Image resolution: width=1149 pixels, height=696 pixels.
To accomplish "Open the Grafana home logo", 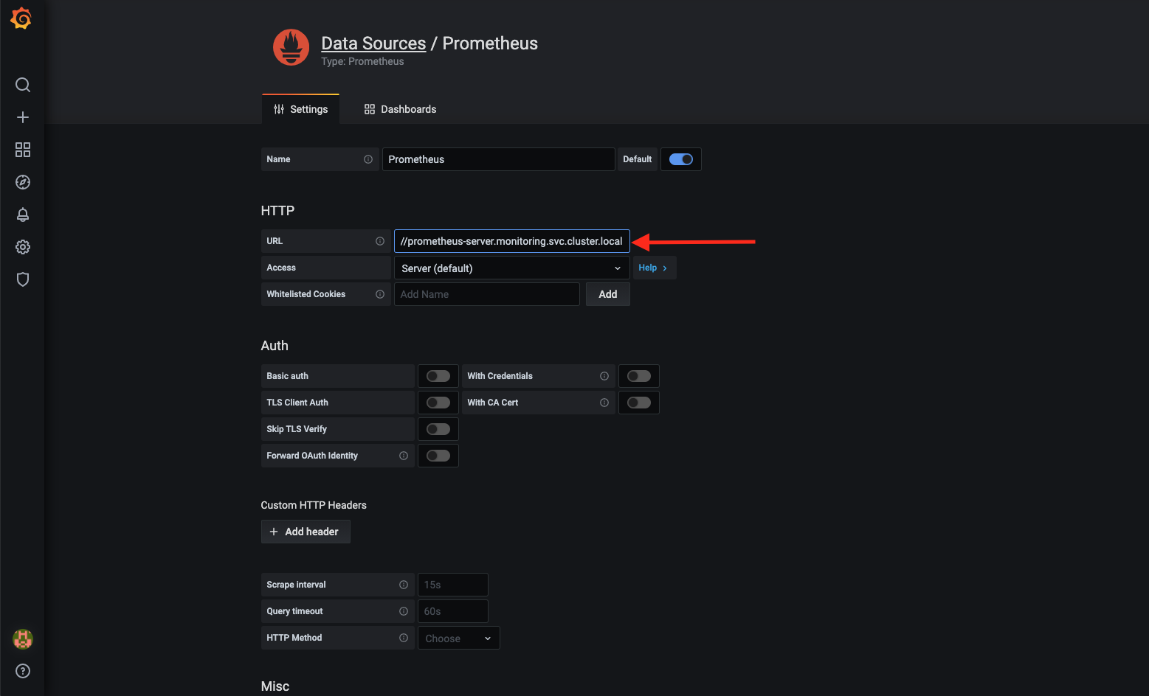I will click(x=21, y=18).
